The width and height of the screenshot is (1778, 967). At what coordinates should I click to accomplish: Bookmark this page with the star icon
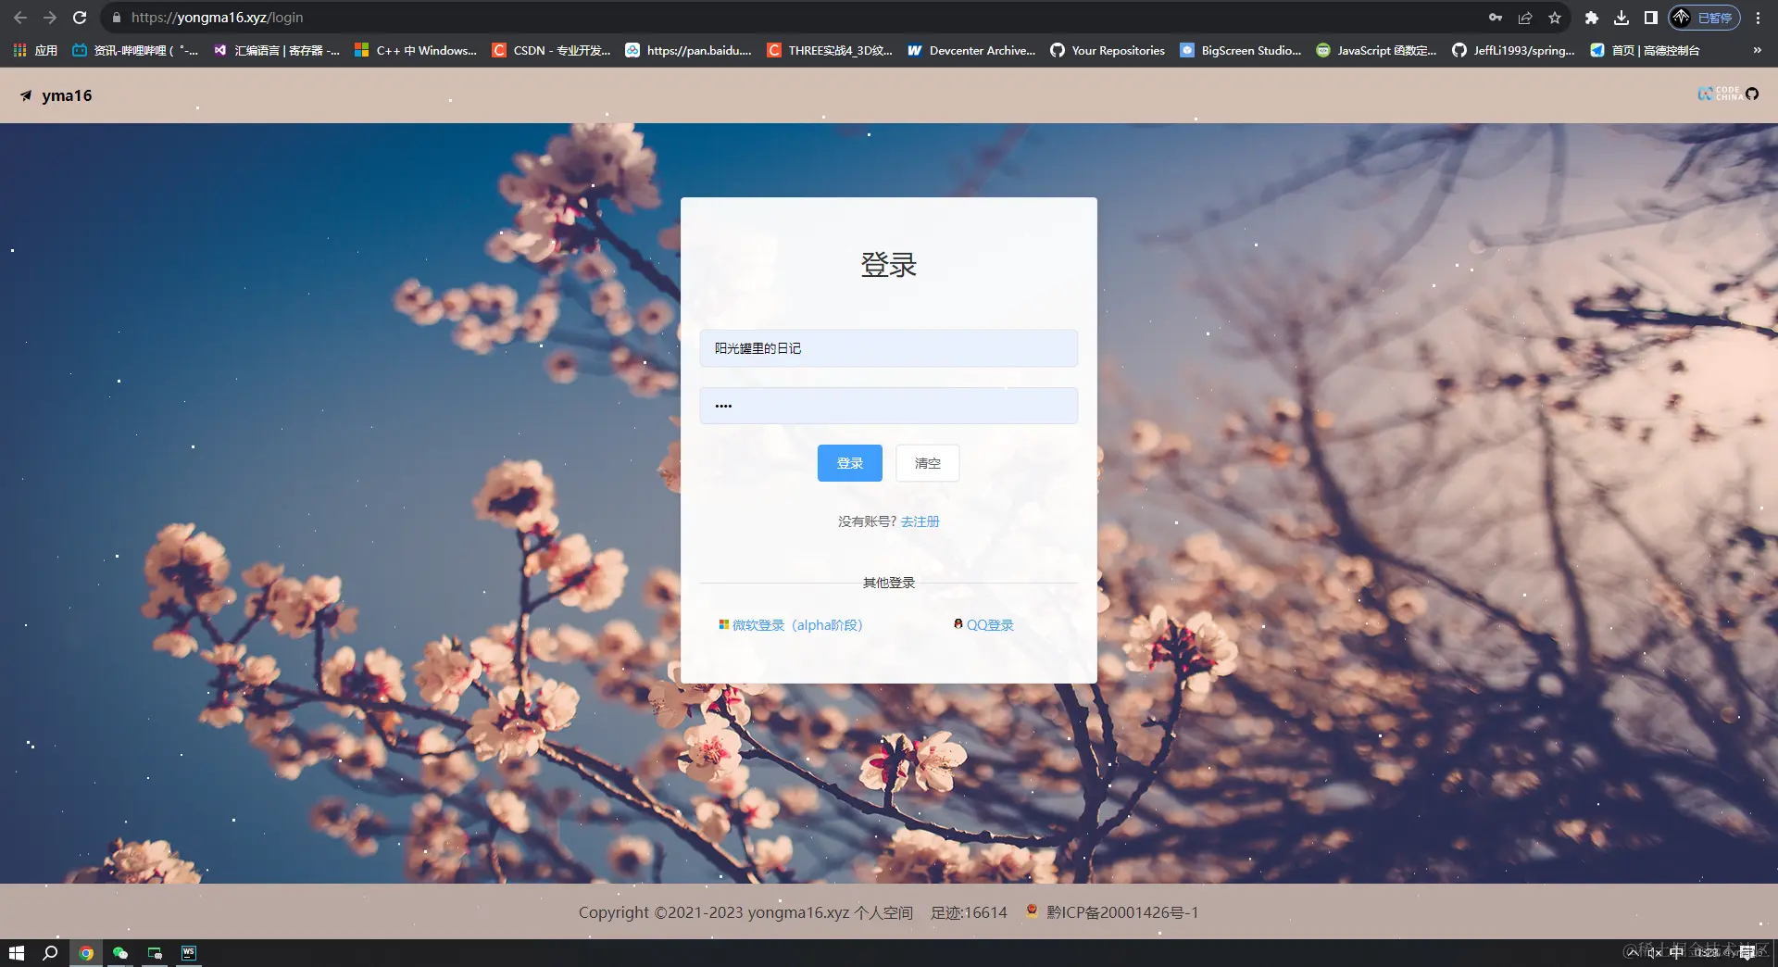(1556, 17)
